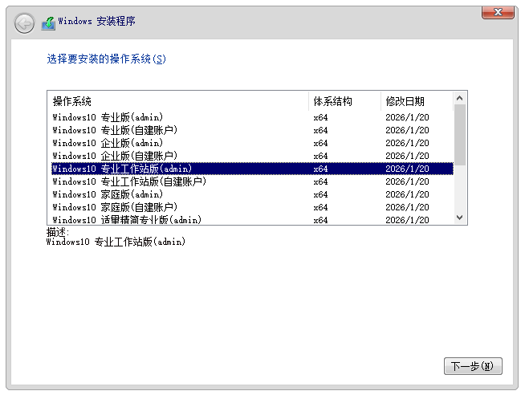The height and width of the screenshot is (395, 525).
Task: Select Windows10 家庭版(admin) entry
Action: coord(108,194)
